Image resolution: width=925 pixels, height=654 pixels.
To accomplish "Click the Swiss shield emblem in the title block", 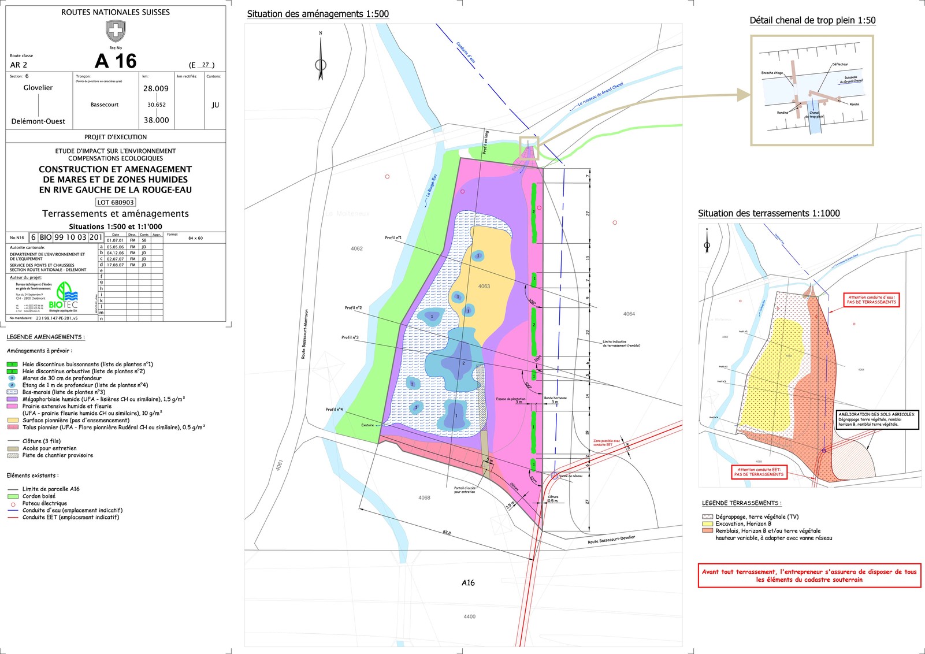I will coord(116,31).
